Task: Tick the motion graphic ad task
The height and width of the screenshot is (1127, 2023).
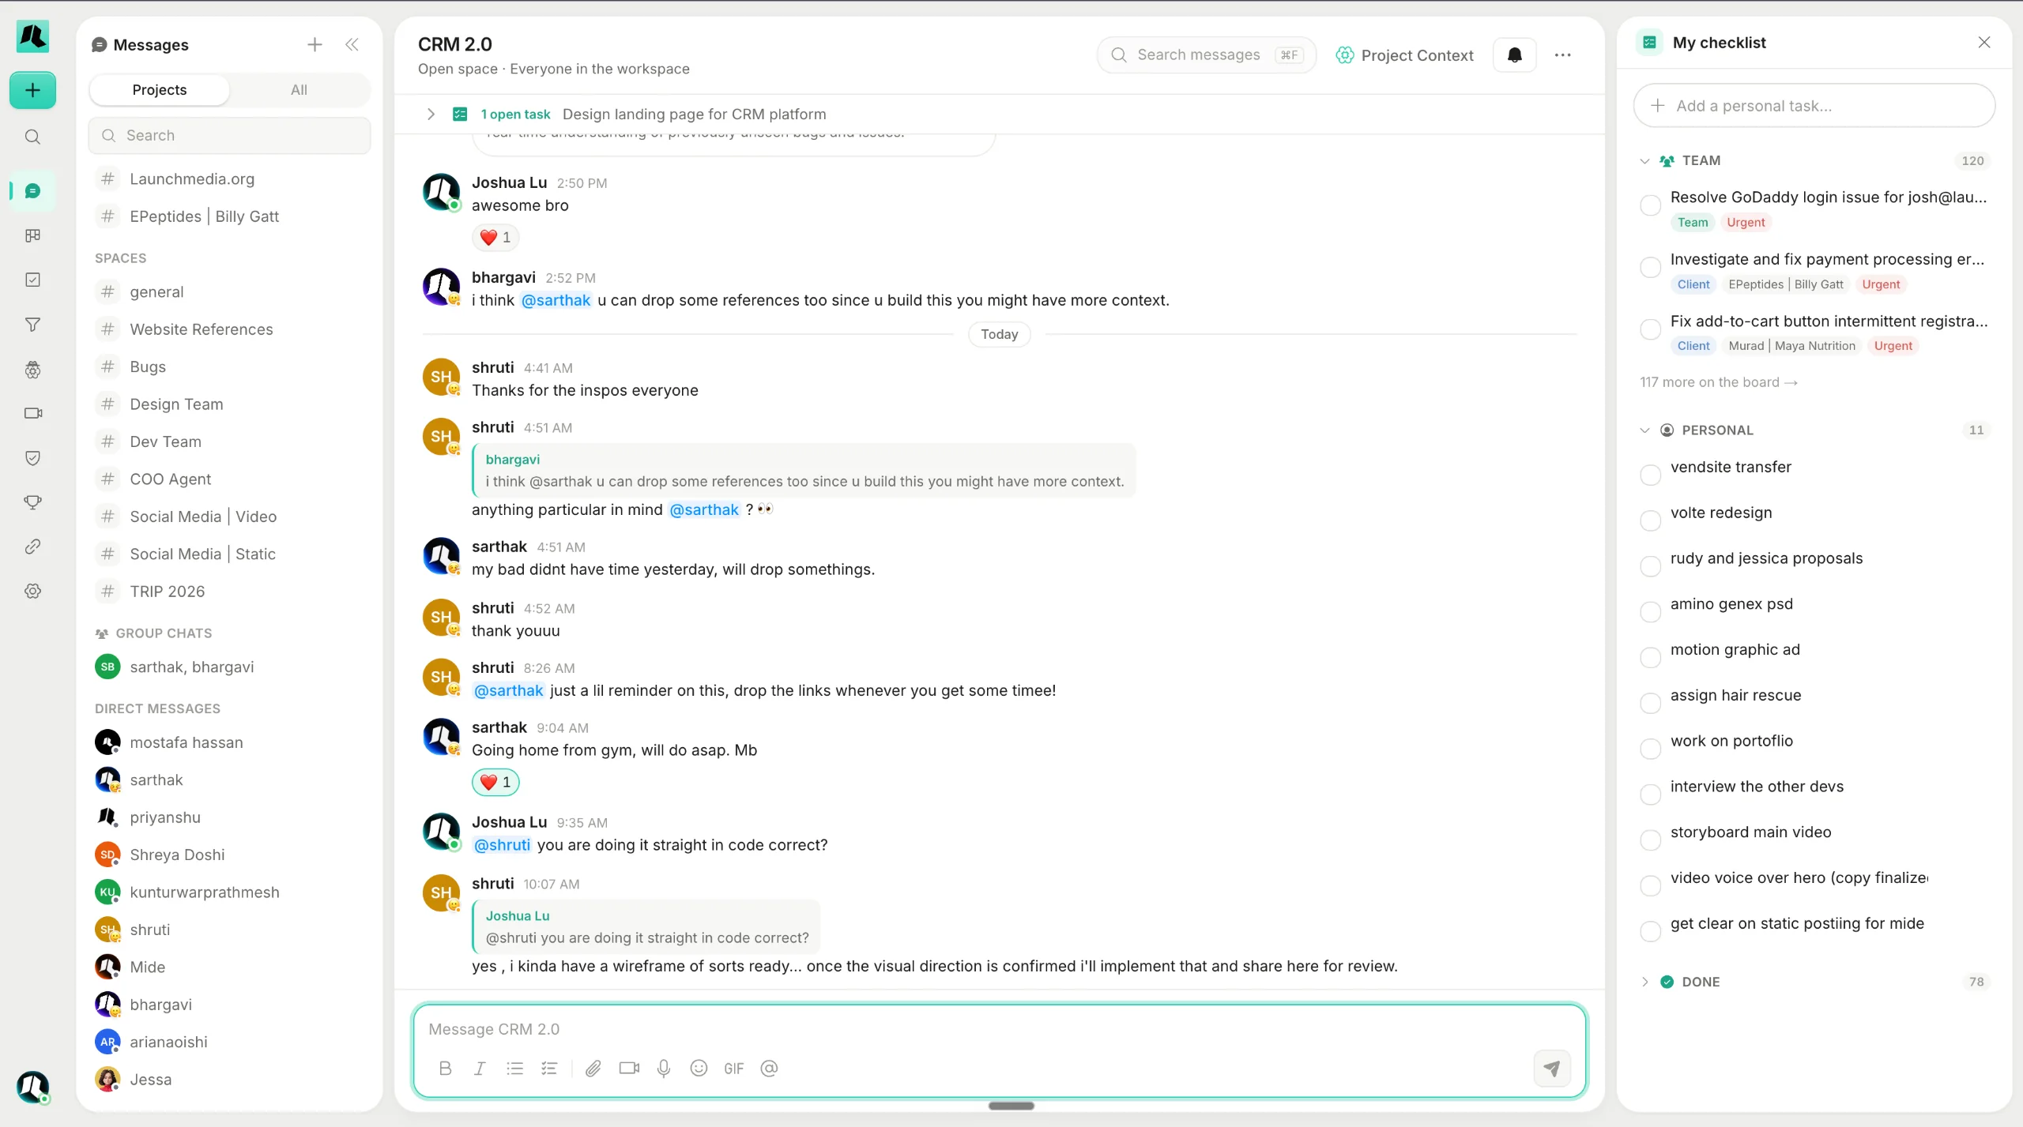Action: coord(1651,657)
